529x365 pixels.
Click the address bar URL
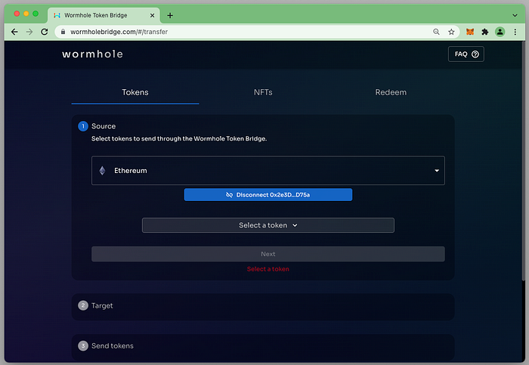(x=119, y=32)
